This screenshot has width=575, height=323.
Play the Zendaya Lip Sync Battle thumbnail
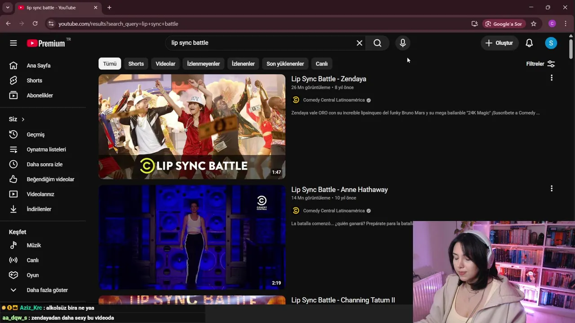coord(192,127)
